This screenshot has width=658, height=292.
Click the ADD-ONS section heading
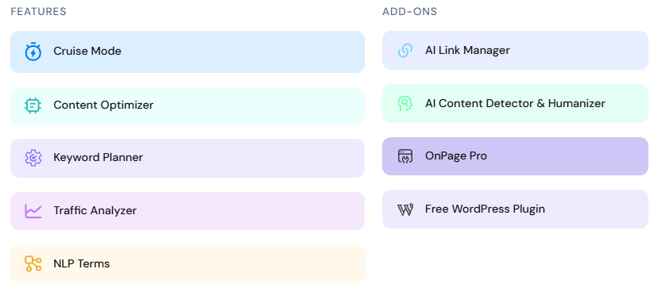(x=409, y=12)
